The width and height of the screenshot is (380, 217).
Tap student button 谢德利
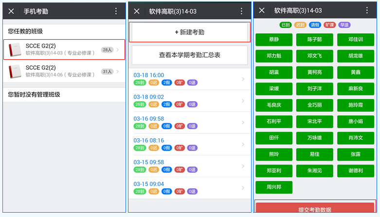(x=356, y=171)
